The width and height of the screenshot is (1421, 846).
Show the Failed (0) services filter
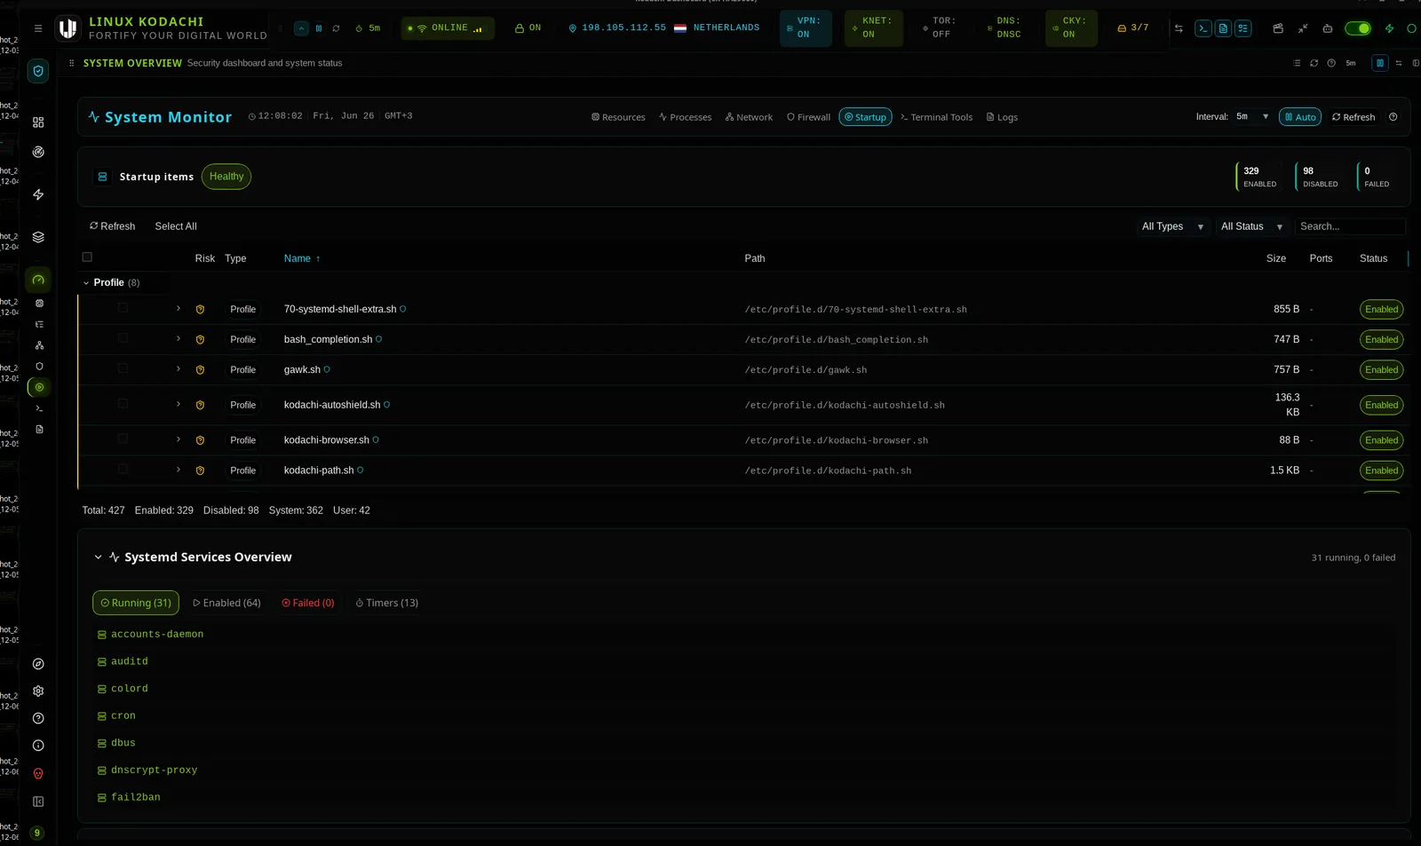point(308,603)
